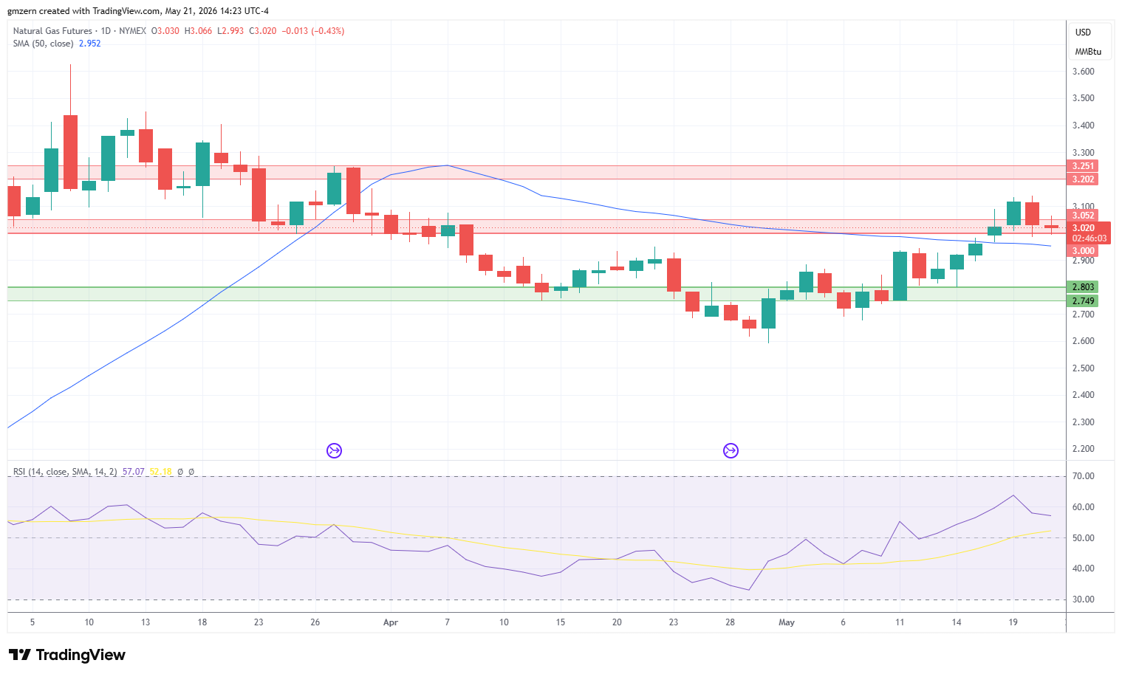1122x677 pixels.
Task: Click the green 2.749 support price tag
Action: [1083, 301]
